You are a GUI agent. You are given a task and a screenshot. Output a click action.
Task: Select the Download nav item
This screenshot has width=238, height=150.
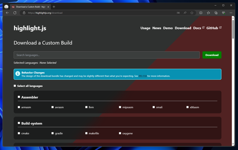pyautogui.click(x=183, y=28)
